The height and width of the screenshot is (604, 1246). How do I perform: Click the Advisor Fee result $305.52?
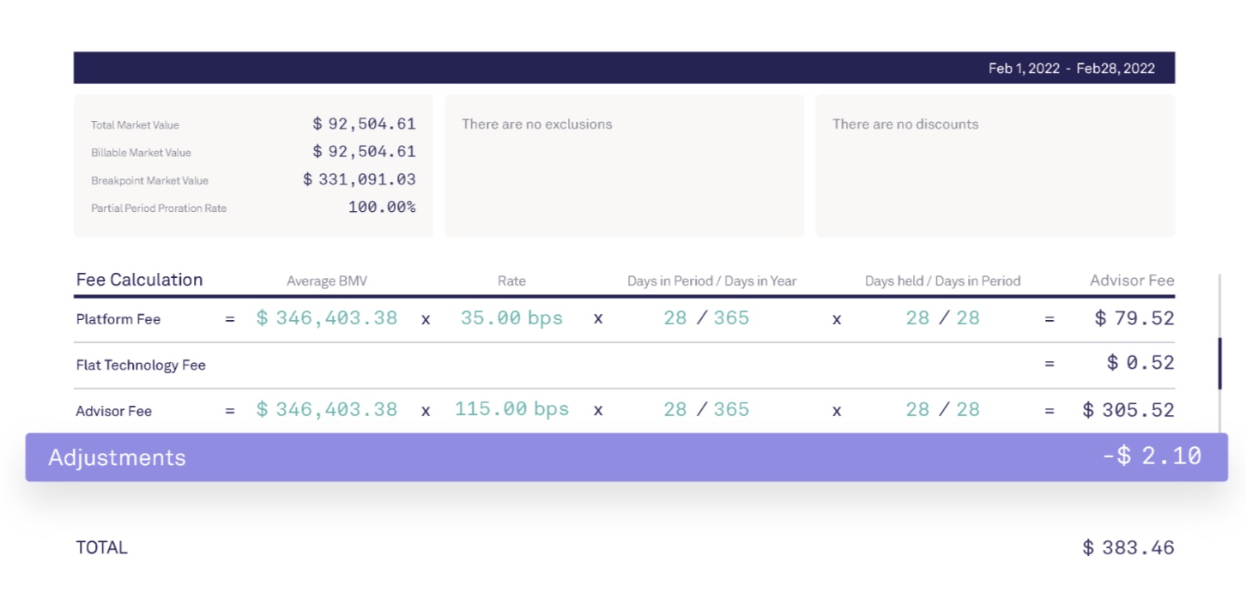[x=1128, y=410]
